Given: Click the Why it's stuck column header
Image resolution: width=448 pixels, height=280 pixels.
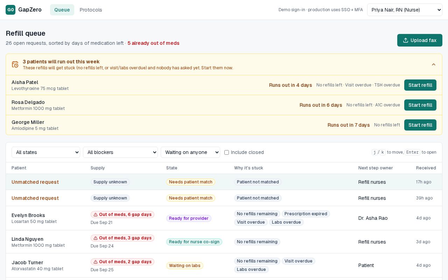Looking at the screenshot, I should coord(248,168).
